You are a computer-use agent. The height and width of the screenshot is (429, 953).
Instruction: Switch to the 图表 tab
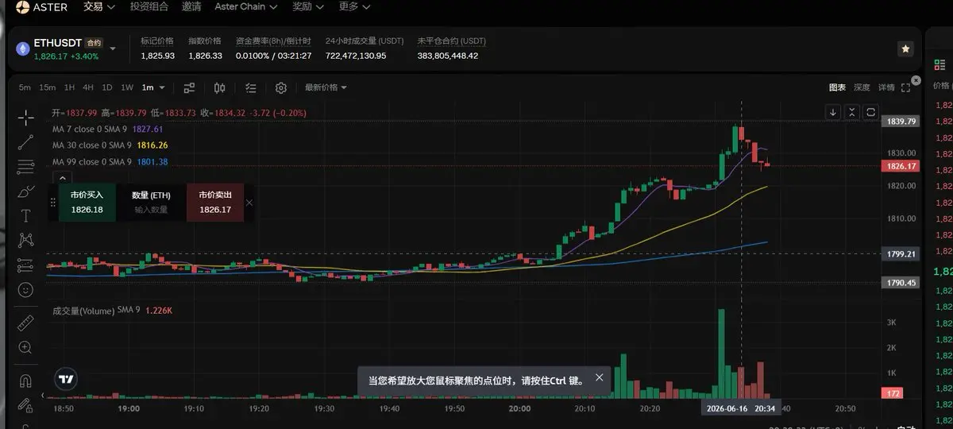pos(837,87)
